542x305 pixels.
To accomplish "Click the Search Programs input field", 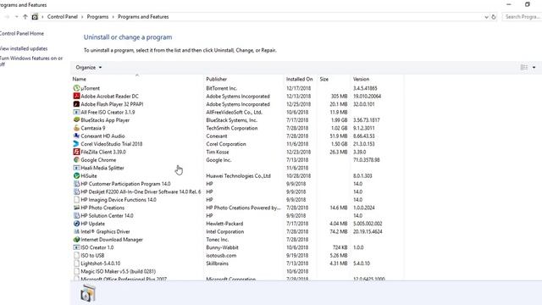I will click(x=522, y=17).
